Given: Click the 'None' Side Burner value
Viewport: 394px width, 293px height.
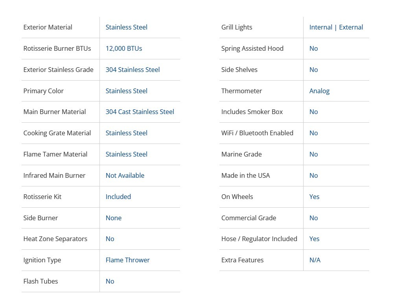Looking at the screenshot, I should click(x=113, y=218).
